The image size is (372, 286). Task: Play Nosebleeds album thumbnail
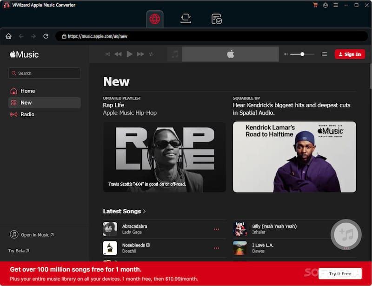pos(110,248)
